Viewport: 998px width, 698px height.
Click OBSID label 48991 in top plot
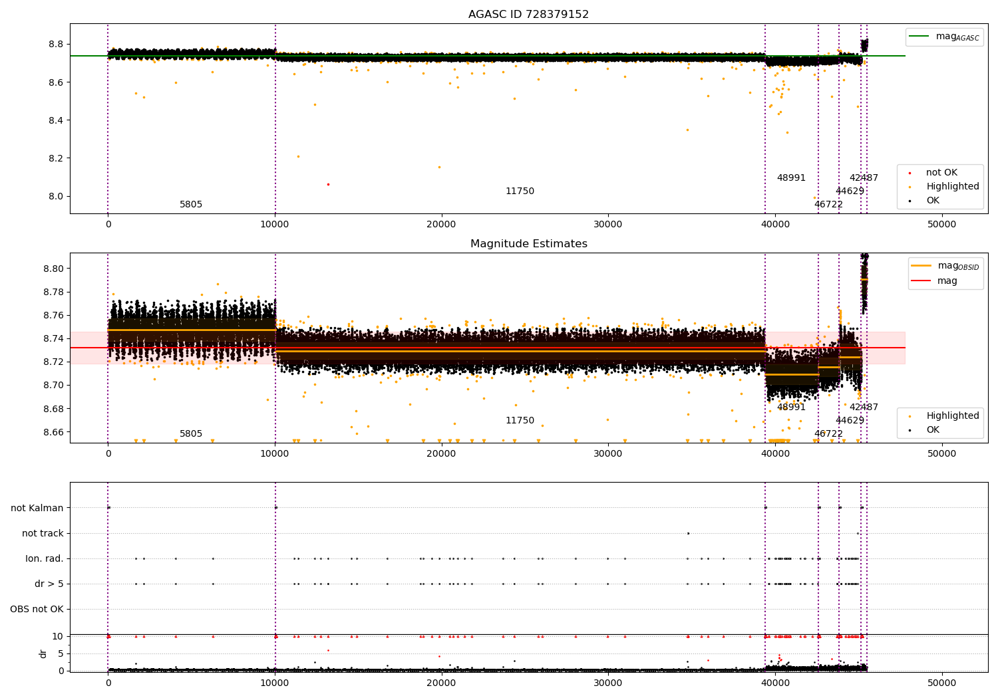point(791,178)
